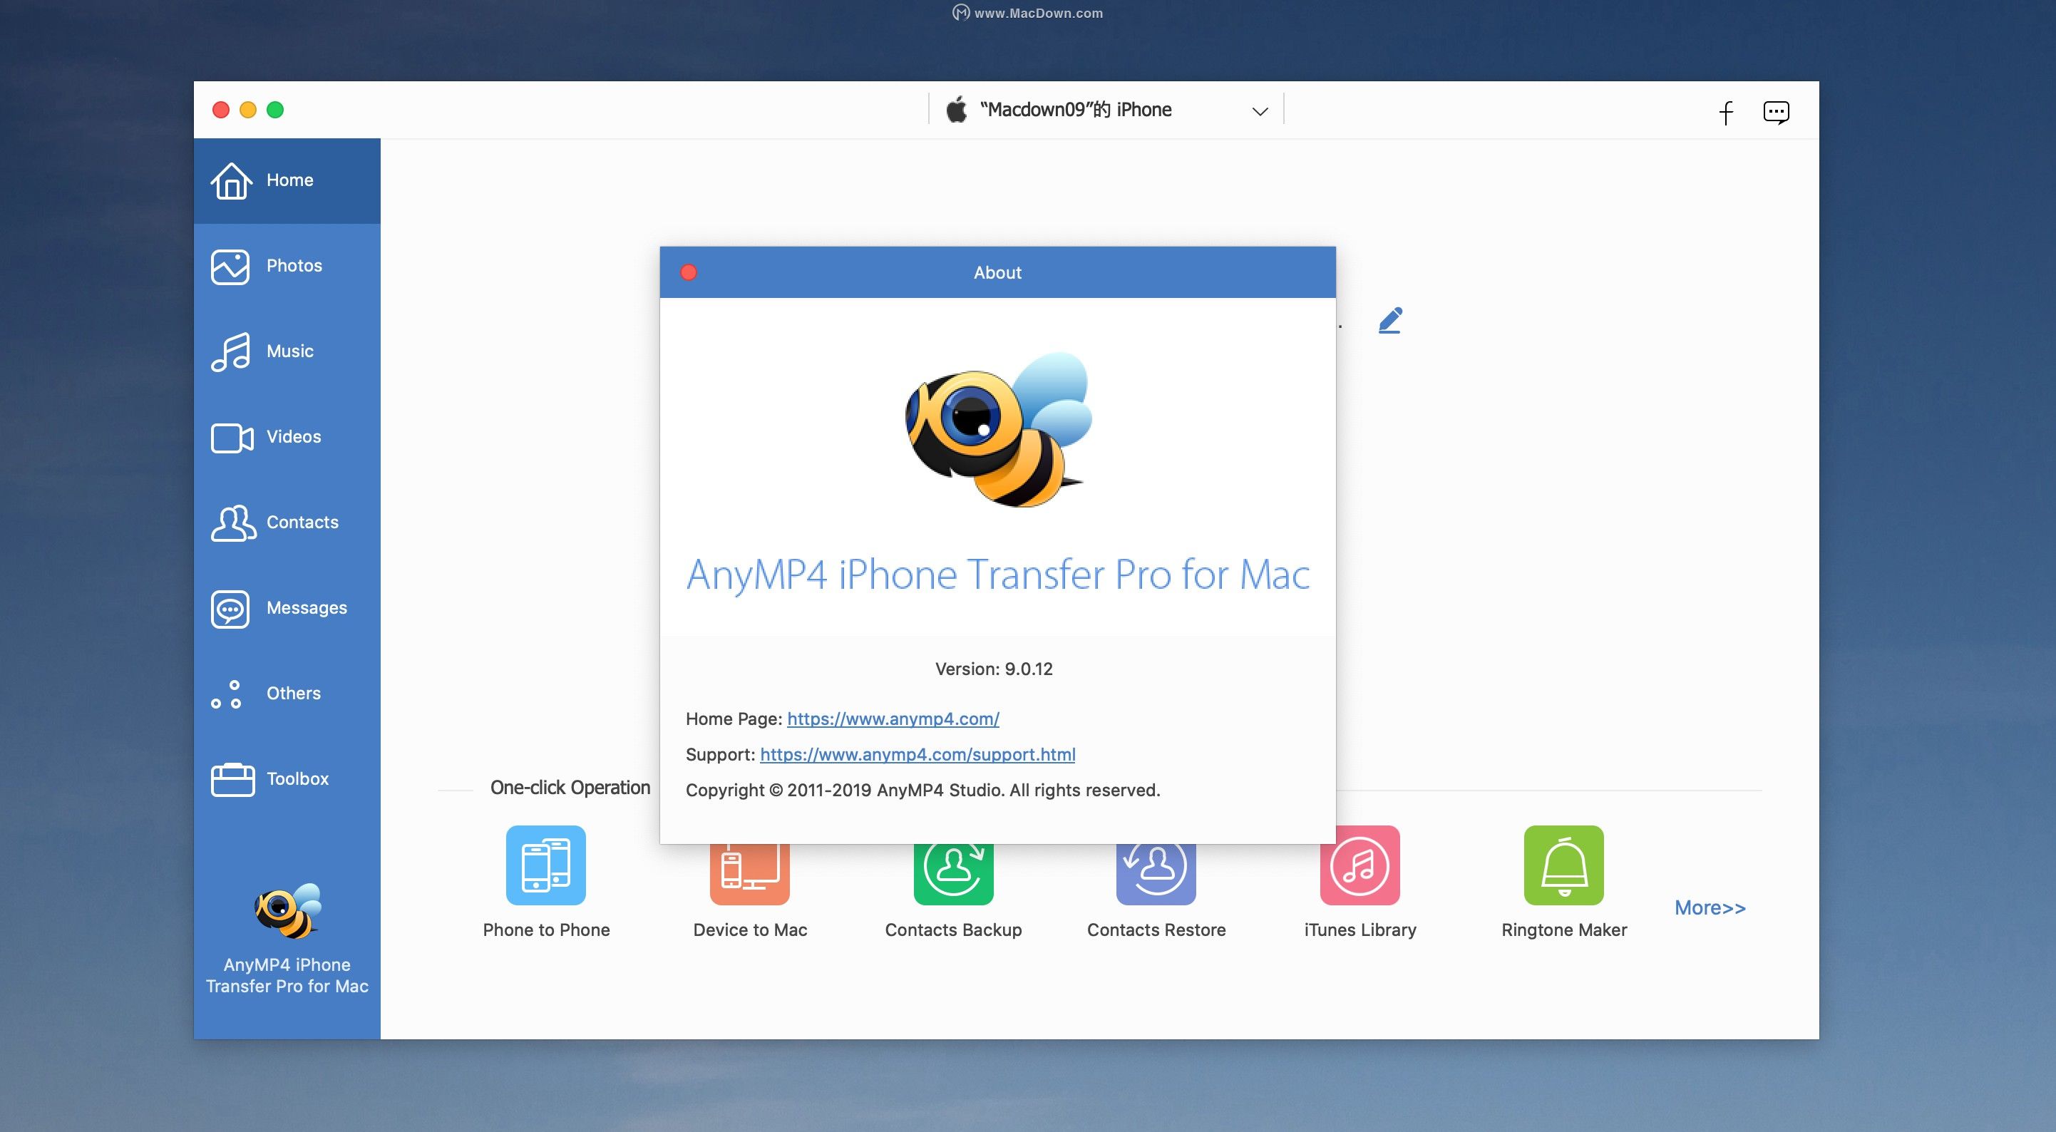Open iTunes Library tool
The image size is (2056, 1132).
(x=1360, y=865)
